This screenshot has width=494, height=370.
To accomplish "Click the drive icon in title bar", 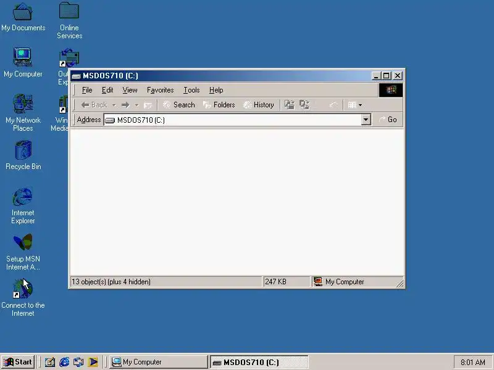I will tap(76, 76).
